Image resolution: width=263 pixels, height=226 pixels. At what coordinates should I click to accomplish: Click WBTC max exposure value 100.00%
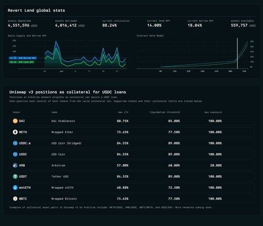pos(215,199)
